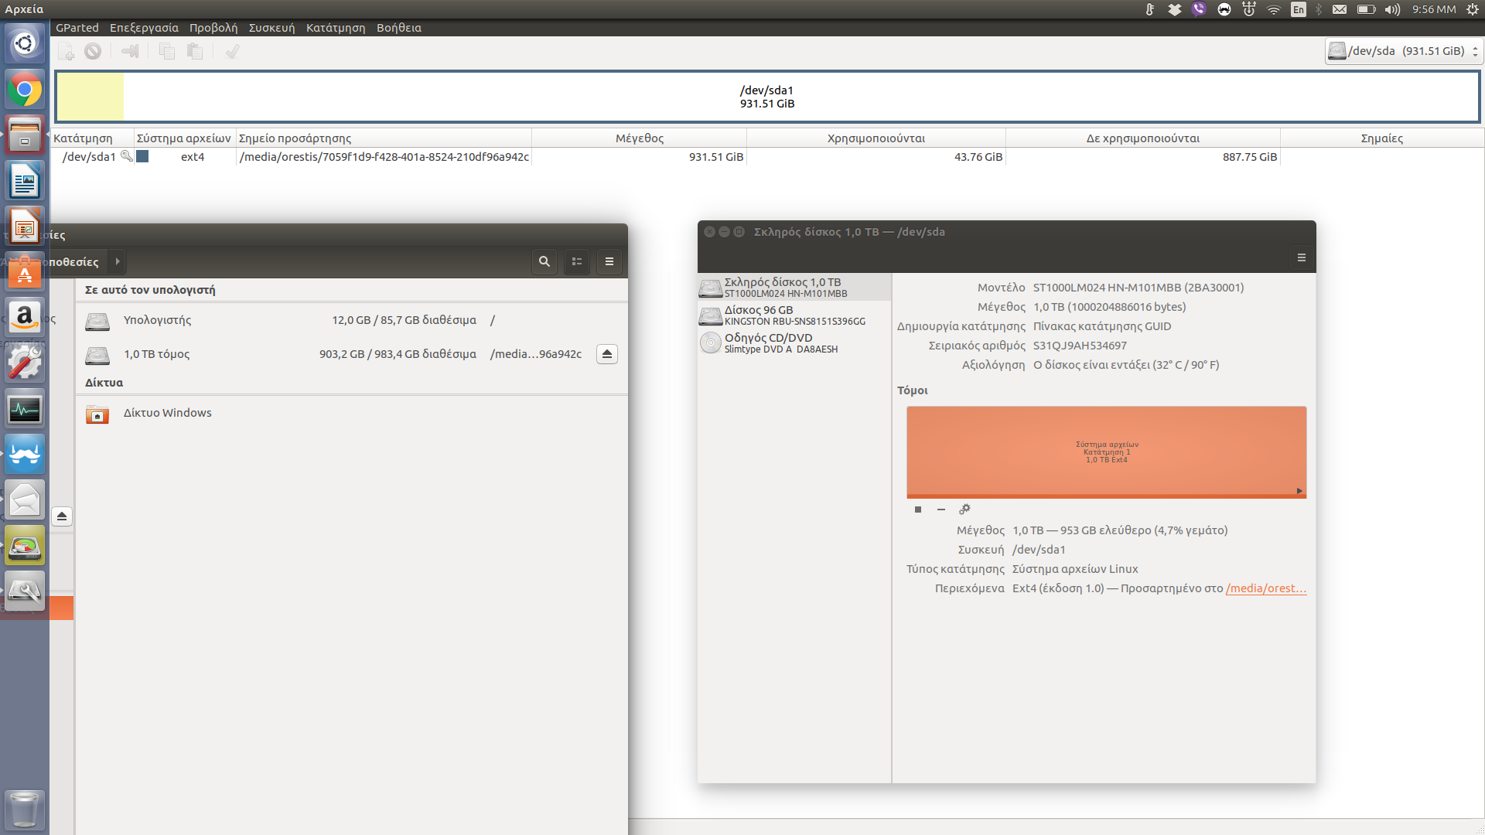Image resolution: width=1485 pixels, height=835 pixels.
Task: Click GParted delete partition toolbar icon
Action: click(93, 51)
